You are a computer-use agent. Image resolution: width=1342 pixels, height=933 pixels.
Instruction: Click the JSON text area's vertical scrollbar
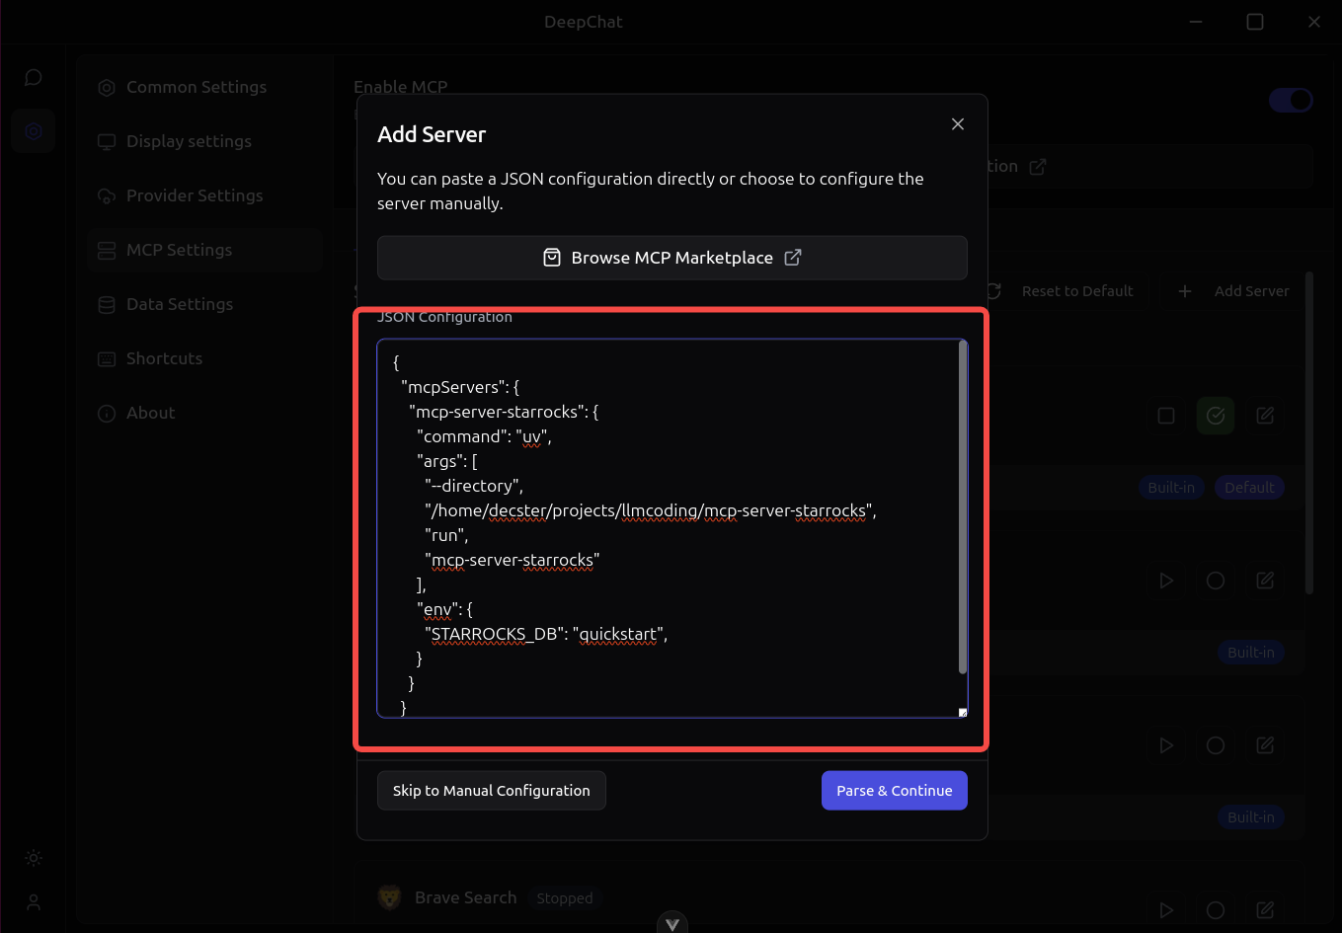click(963, 508)
